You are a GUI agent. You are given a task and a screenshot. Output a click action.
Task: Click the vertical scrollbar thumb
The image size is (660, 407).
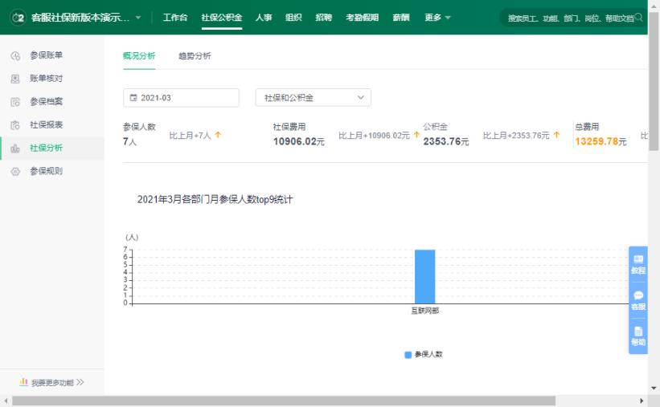click(654, 82)
